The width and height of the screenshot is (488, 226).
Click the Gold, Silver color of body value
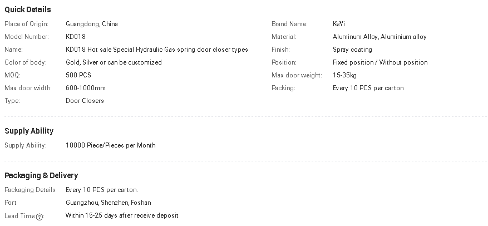tap(114, 62)
